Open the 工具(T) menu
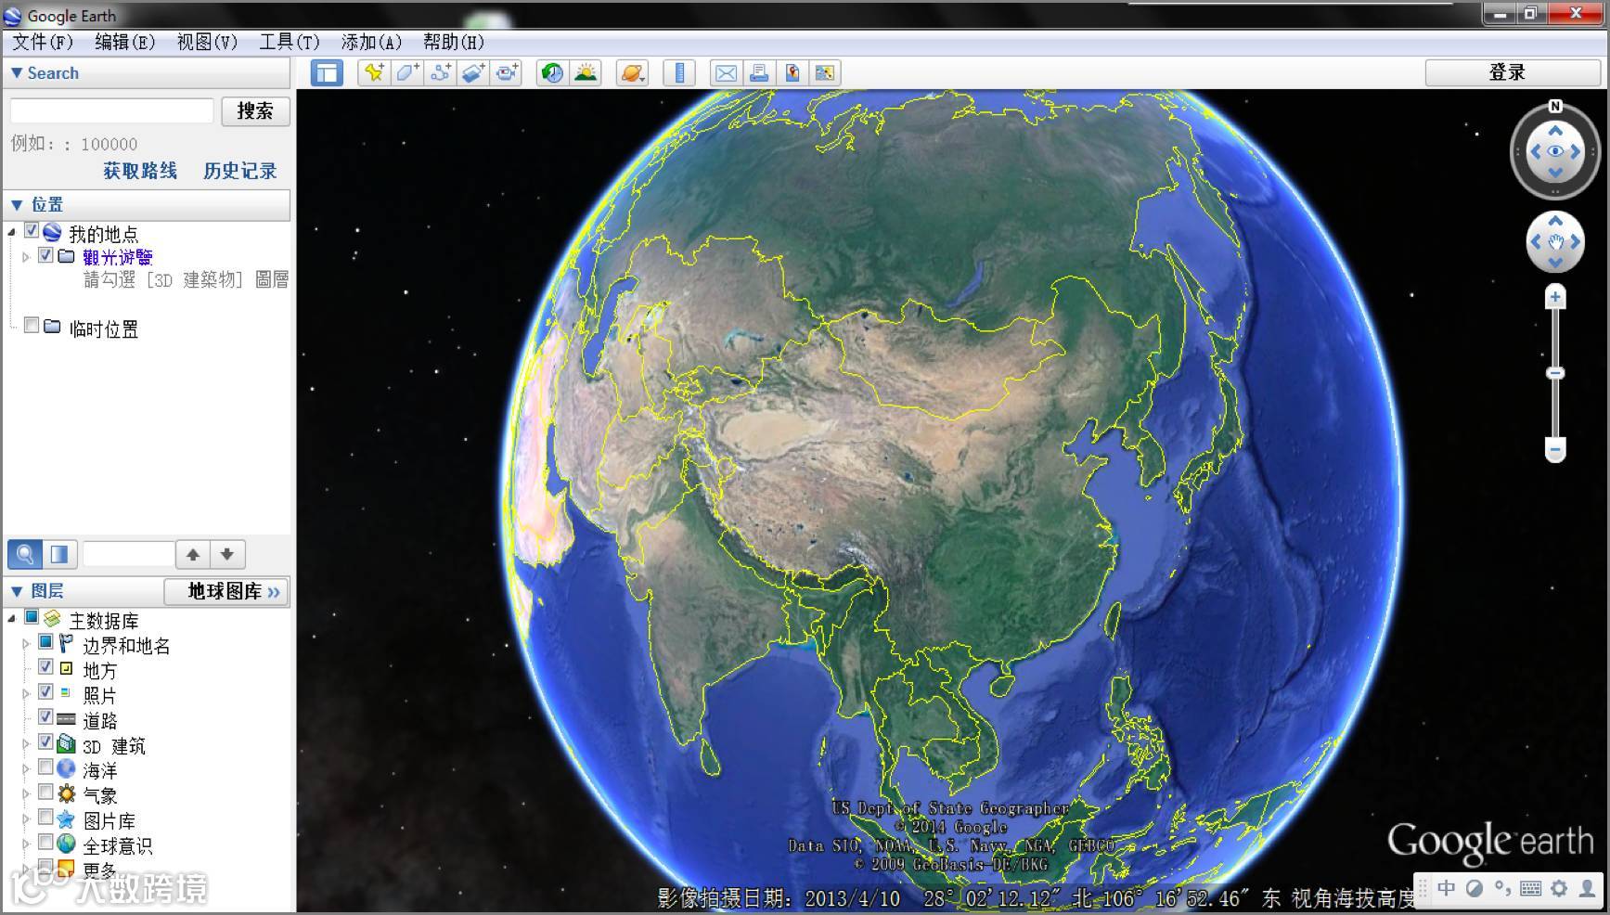 [x=289, y=42]
